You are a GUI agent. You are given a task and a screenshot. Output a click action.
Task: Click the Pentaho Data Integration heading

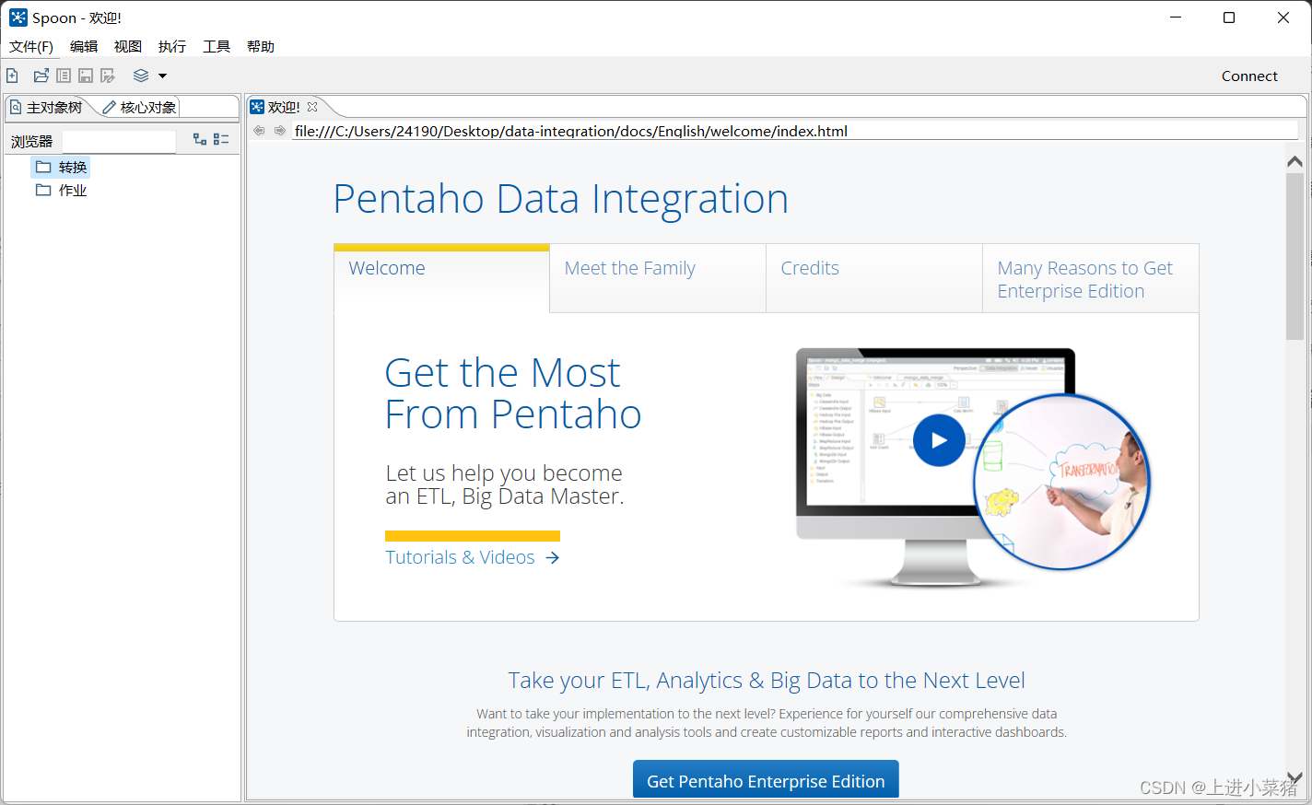(560, 198)
